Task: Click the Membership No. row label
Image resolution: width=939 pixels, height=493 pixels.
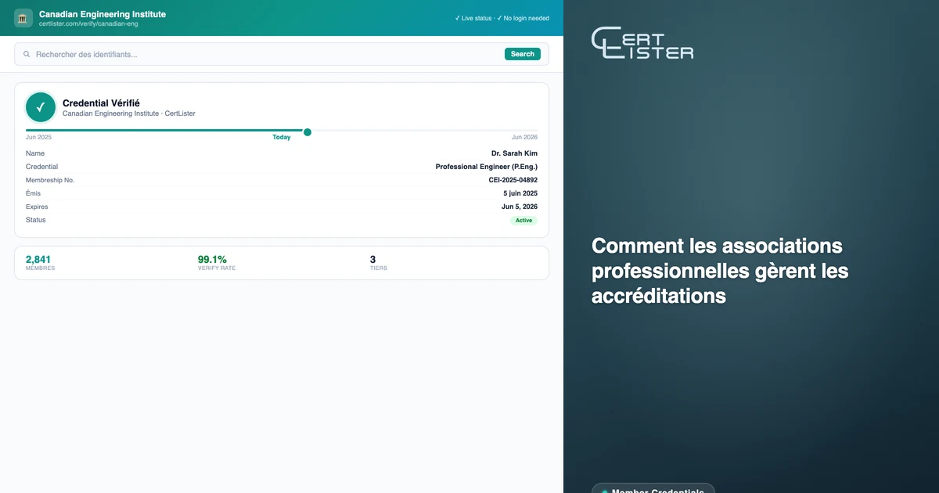Action: tap(50, 180)
